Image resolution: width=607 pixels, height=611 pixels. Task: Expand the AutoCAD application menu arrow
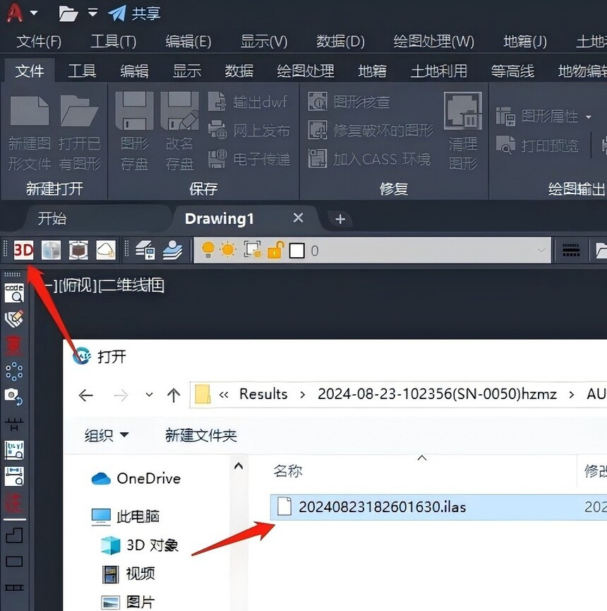35,13
